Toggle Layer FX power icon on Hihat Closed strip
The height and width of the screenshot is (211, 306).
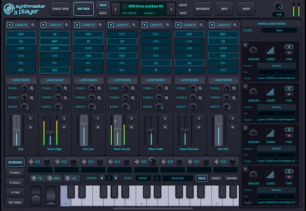click(x=111, y=25)
